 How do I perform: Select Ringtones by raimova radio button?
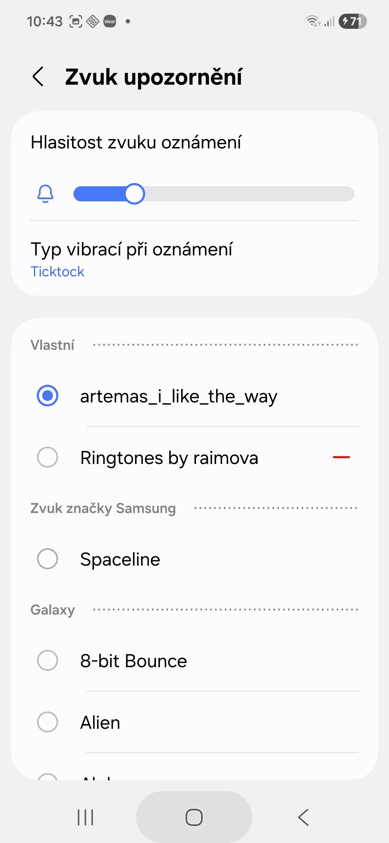pyautogui.click(x=48, y=457)
